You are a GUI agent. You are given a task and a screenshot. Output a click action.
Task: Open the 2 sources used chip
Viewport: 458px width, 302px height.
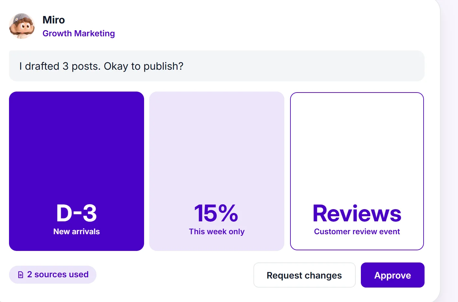(53, 275)
